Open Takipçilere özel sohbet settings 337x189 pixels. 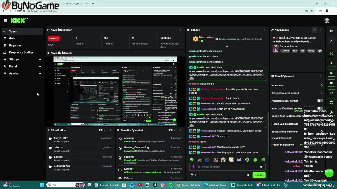(x=297, y=93)
